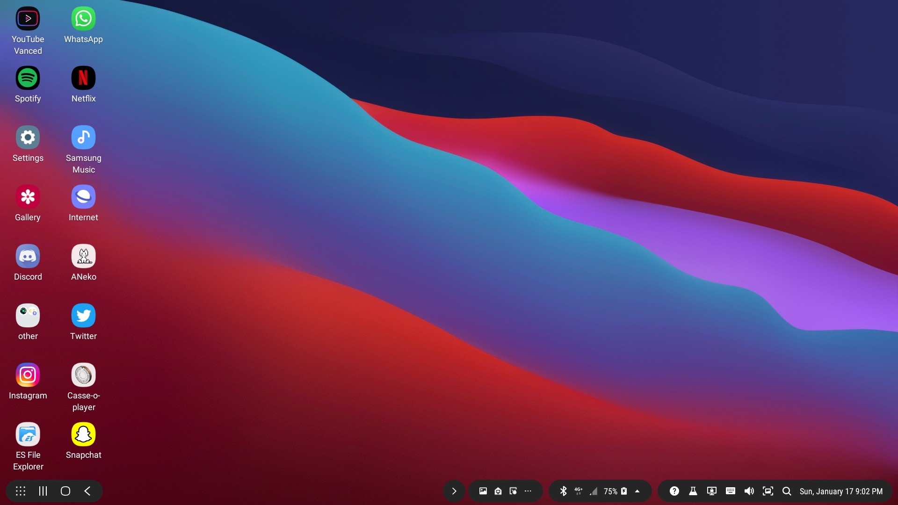The height and width of the screenshot is (505, 898).
Task: Click the 75% battery indicator
Action: point(615,491)
